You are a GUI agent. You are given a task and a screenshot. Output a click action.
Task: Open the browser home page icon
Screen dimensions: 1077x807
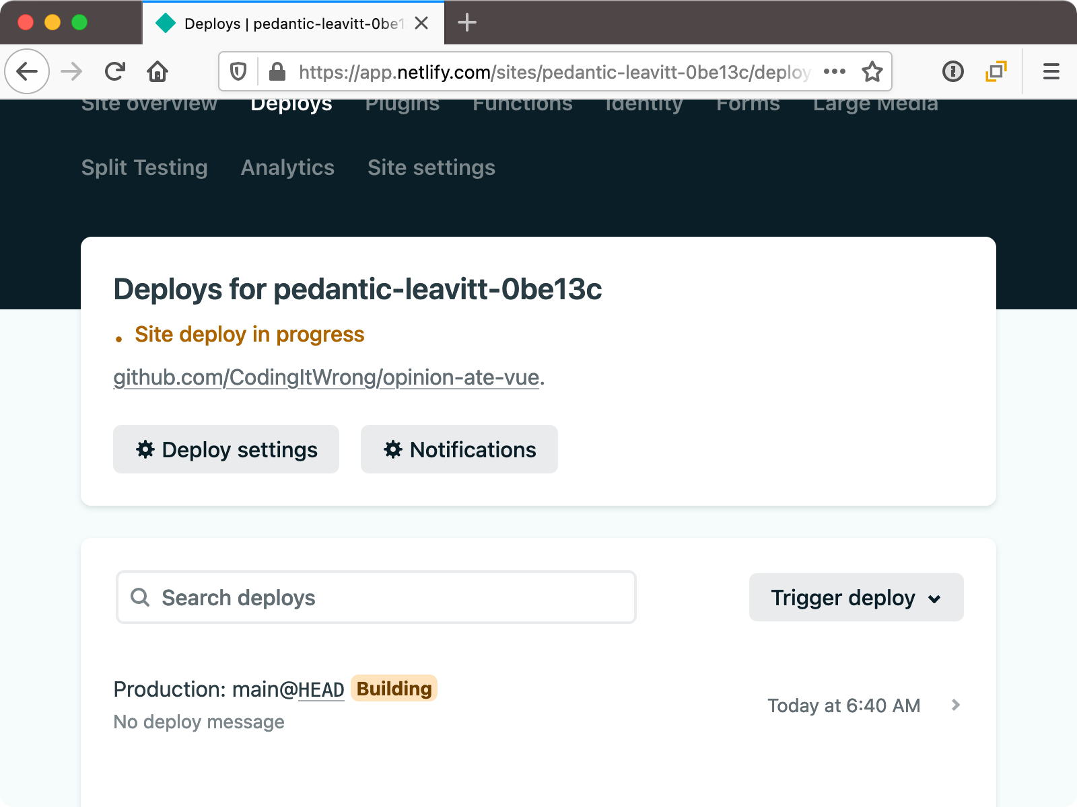(x=158, y=71)
